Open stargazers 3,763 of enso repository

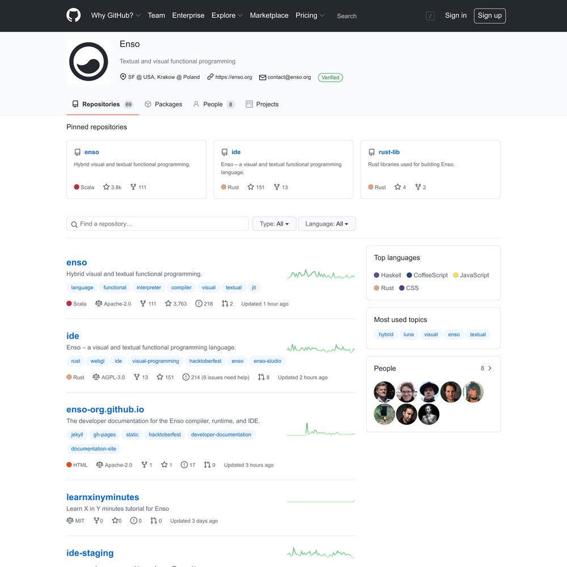[x=176, y=304]
